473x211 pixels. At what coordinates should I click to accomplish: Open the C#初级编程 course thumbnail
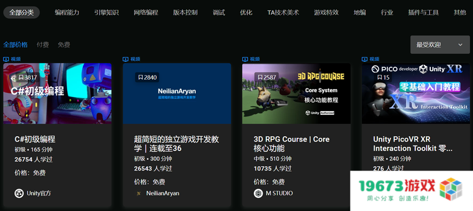[x=57, y=93]
